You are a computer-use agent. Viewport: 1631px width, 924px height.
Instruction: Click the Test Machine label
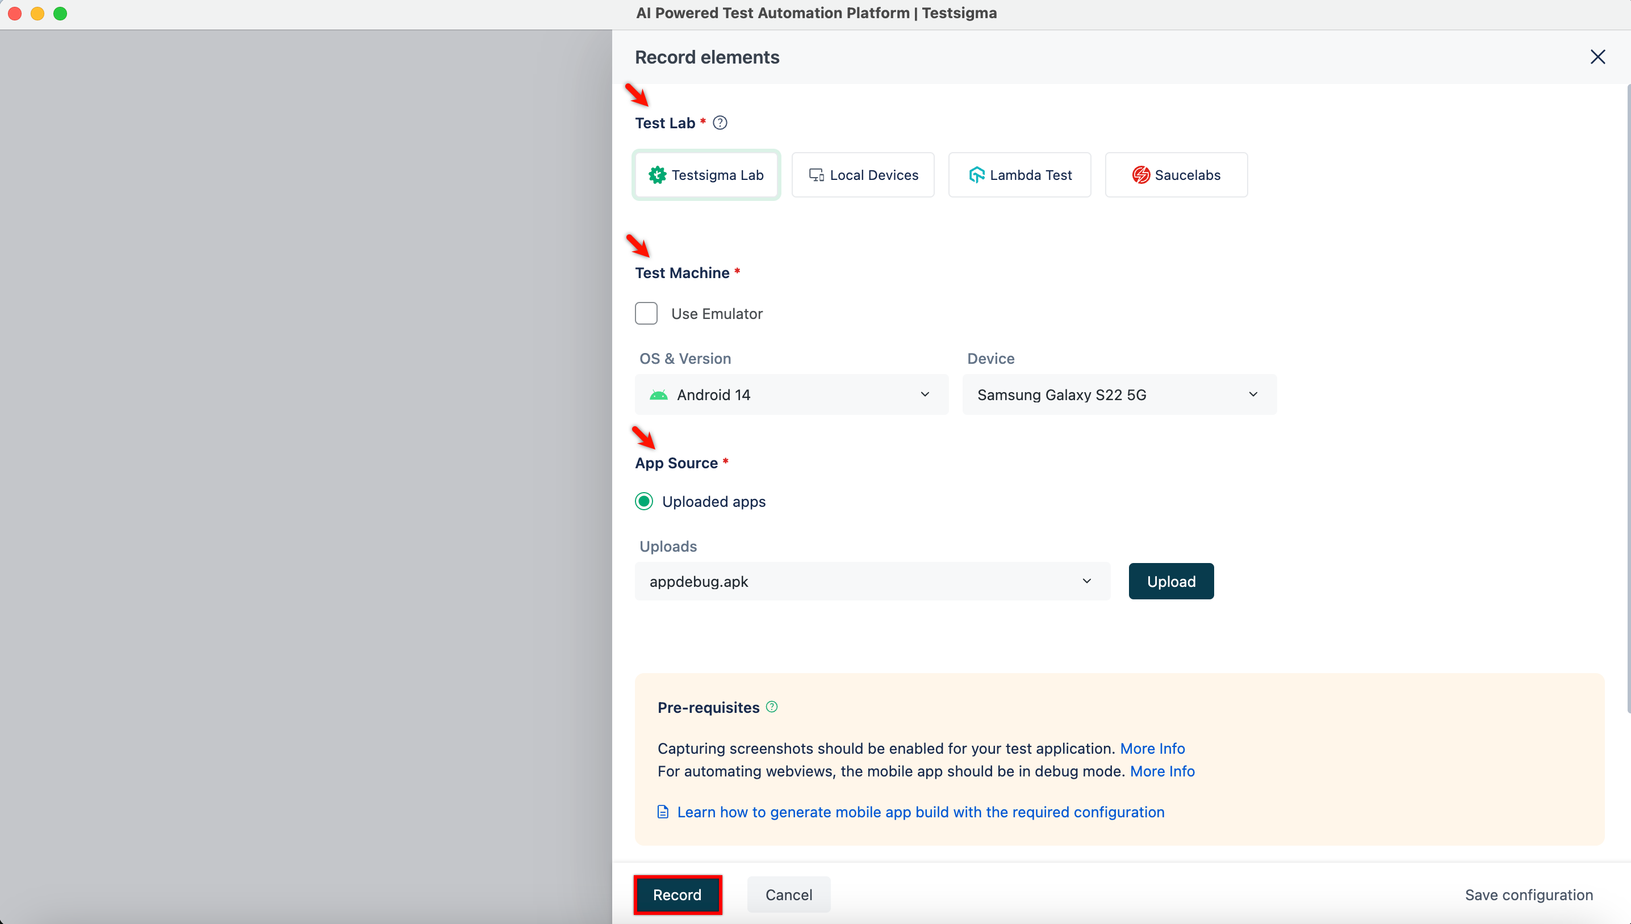tap(682, 273)
